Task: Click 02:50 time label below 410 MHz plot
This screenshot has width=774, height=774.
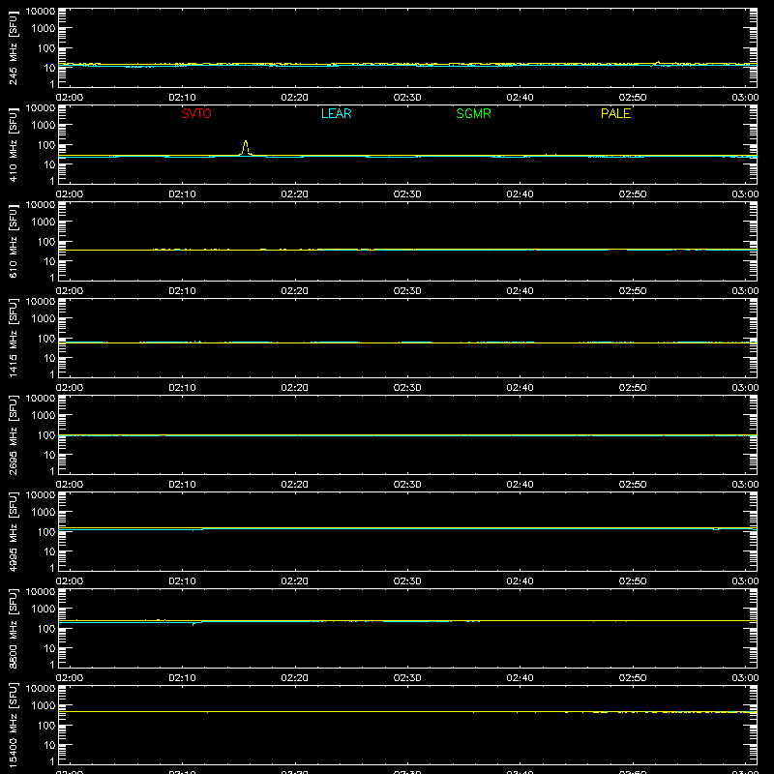Action: [633, 194]
